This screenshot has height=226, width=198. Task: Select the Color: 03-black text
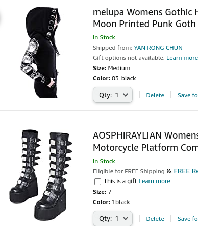[x=114, y=78]
